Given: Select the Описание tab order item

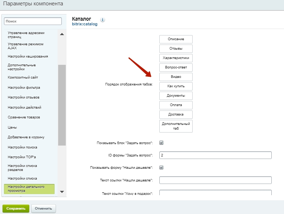Looking at the screenshot, I should [x=176, y=39].
